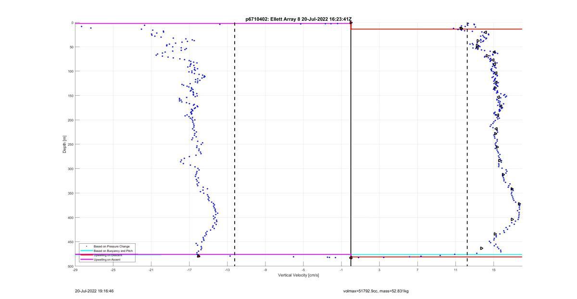
Task: Click the x-axis tick label -21
Action: pos(151,270)
